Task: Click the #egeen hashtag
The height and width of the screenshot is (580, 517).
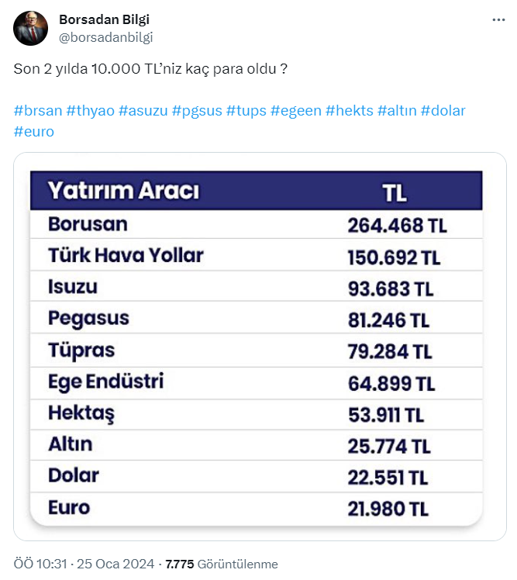Action: pos(295,111)
